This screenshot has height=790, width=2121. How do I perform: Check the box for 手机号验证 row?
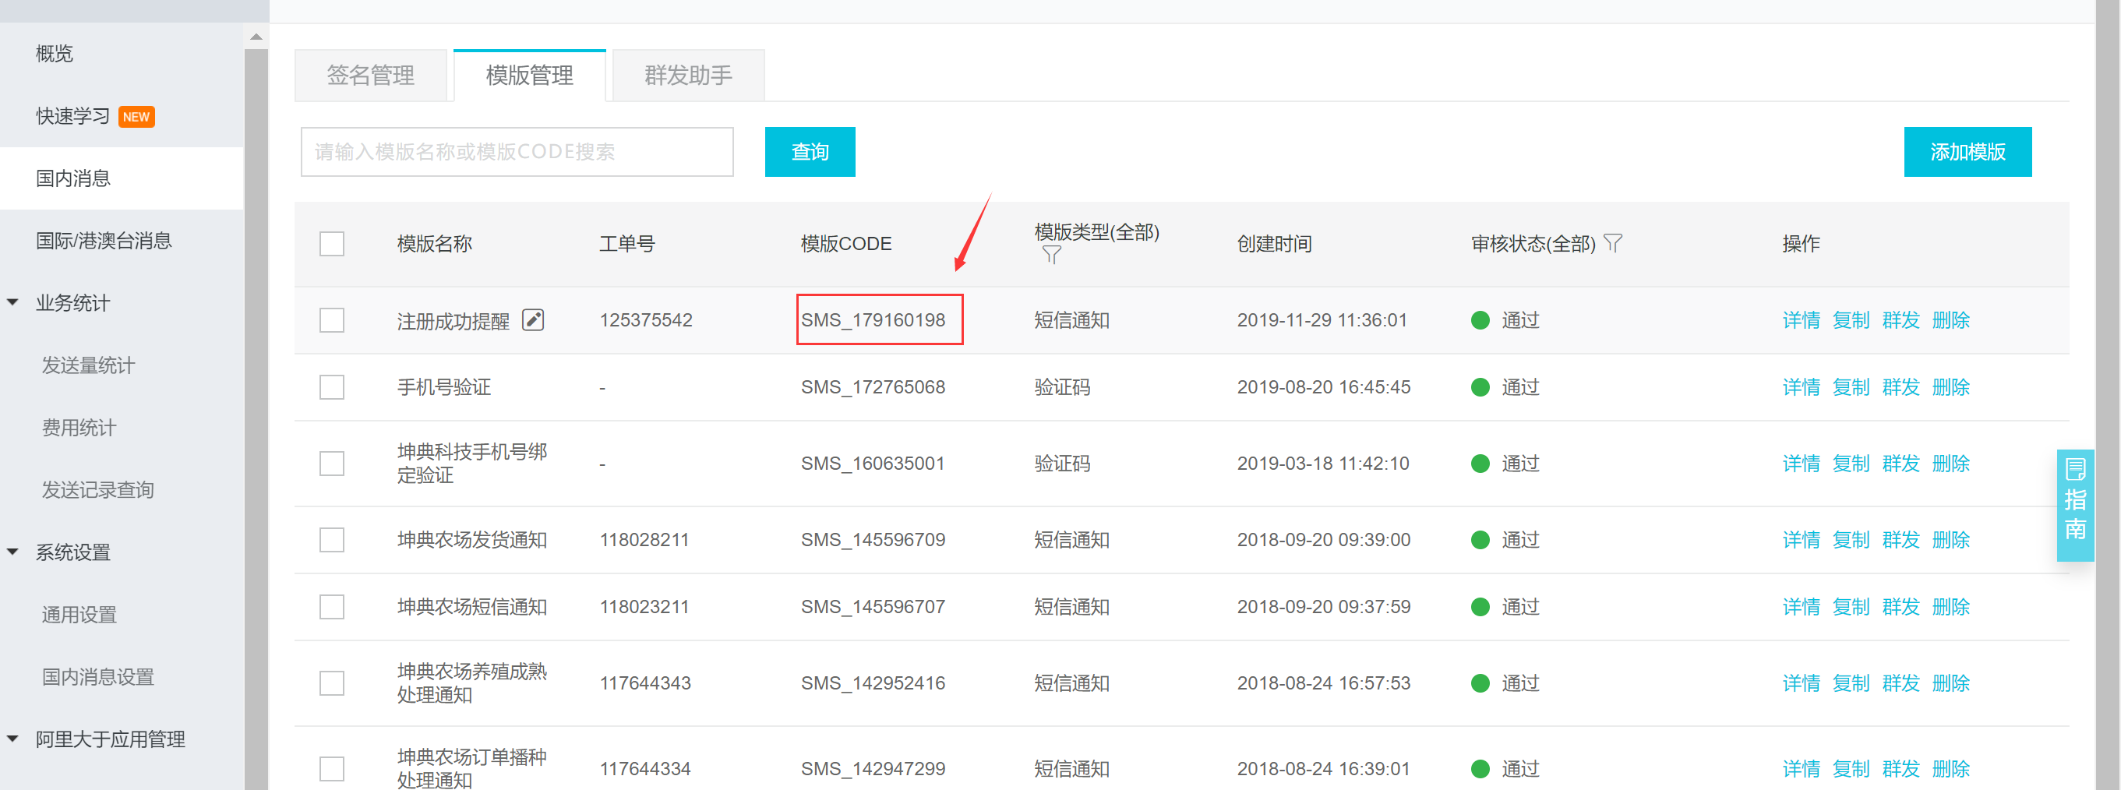(332, 386)
